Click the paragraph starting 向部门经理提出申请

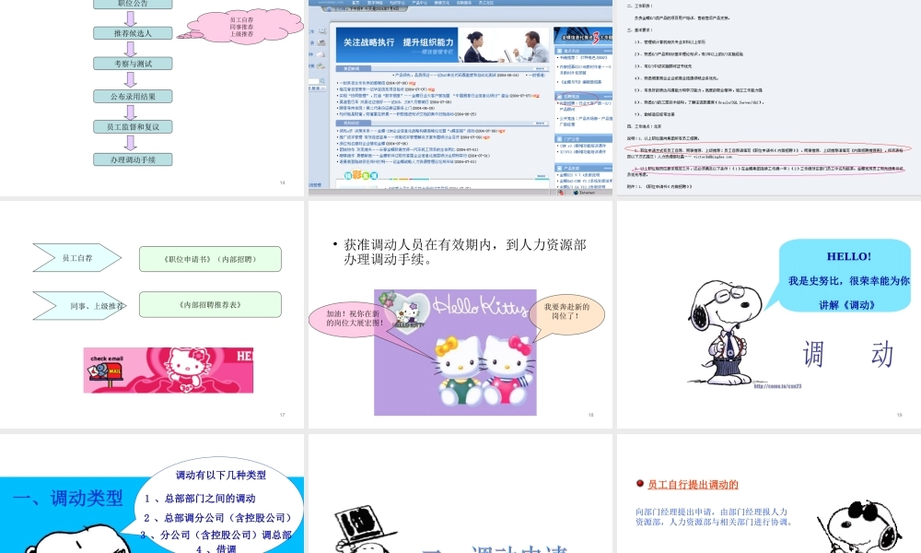tap(715, 516)
